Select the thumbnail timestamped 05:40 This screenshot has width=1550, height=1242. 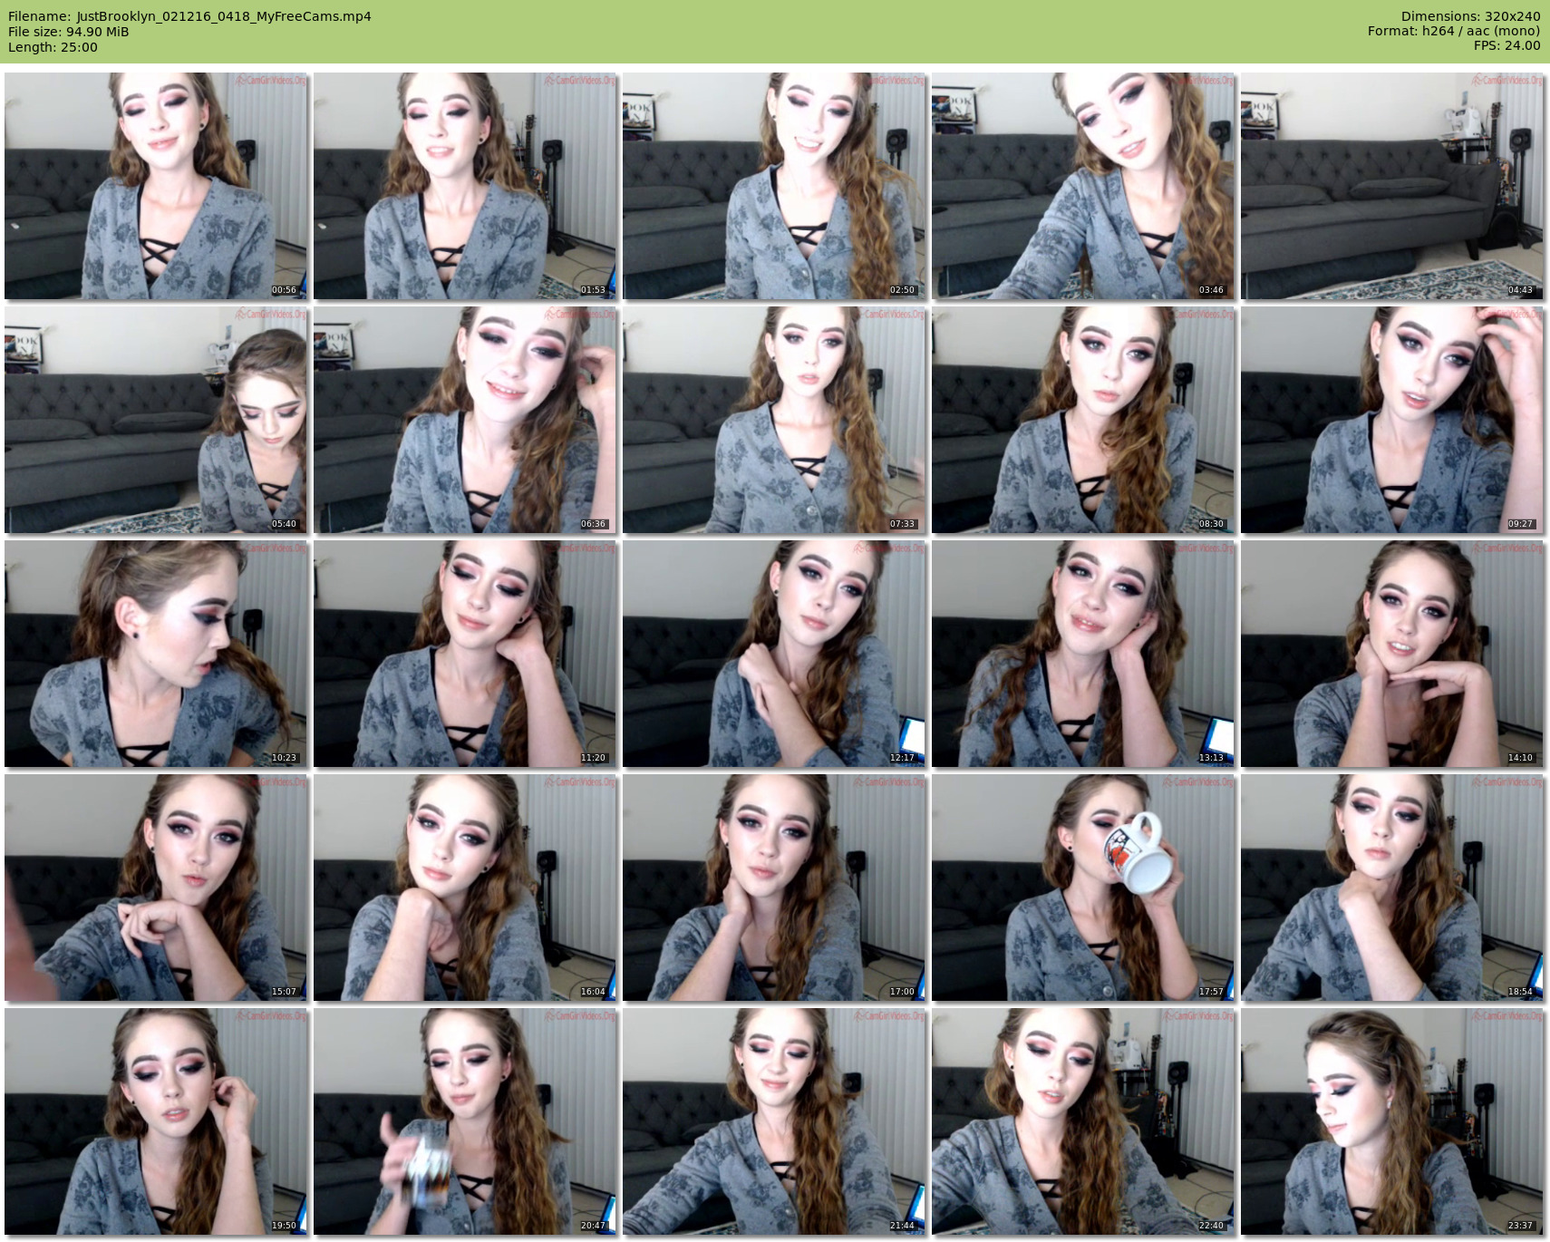pyautogui.click(x=156, y=420)
